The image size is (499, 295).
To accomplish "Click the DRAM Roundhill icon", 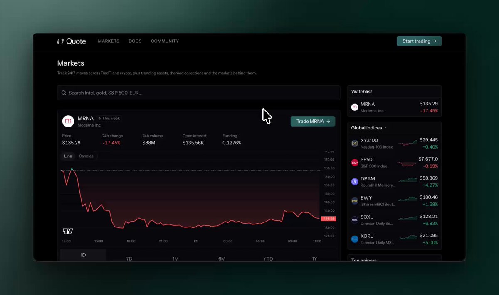I will [355, 182].
